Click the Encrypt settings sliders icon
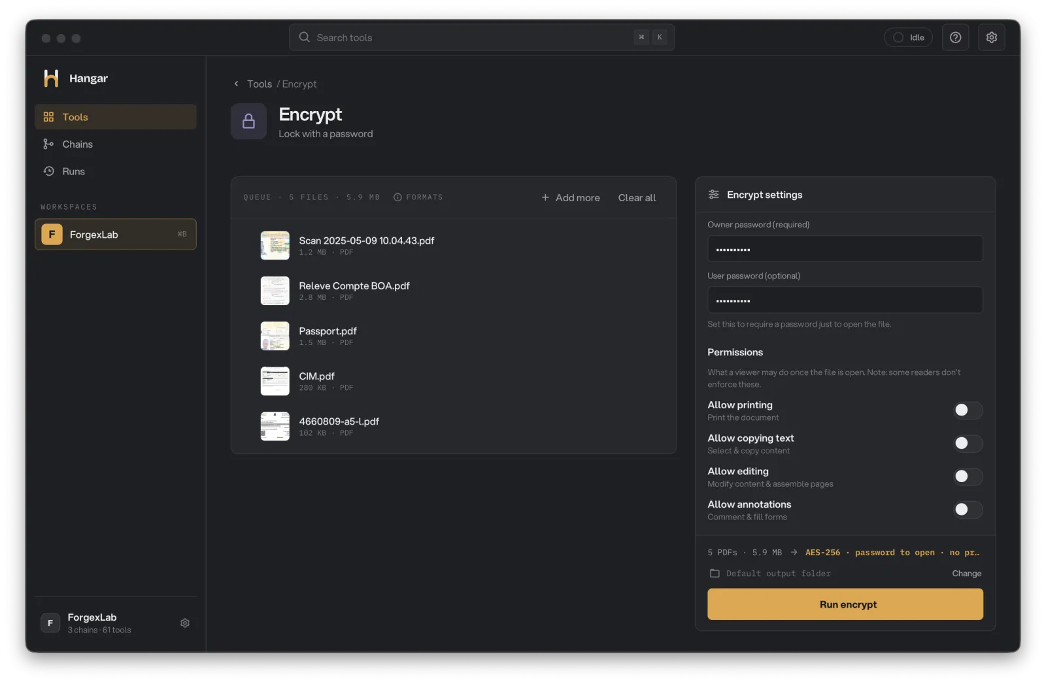 [x=713, y=195]
